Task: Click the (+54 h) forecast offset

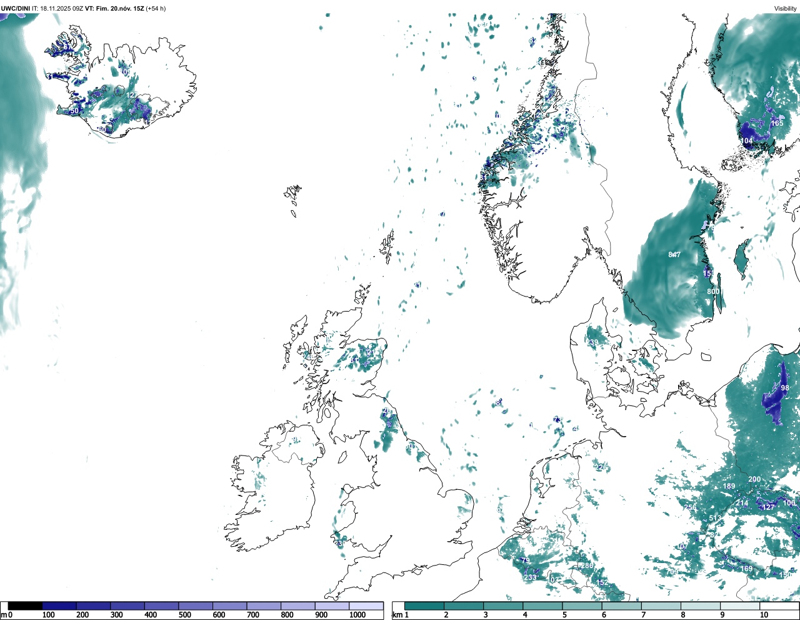Action: pyautogui.click(x=156, y=9)
